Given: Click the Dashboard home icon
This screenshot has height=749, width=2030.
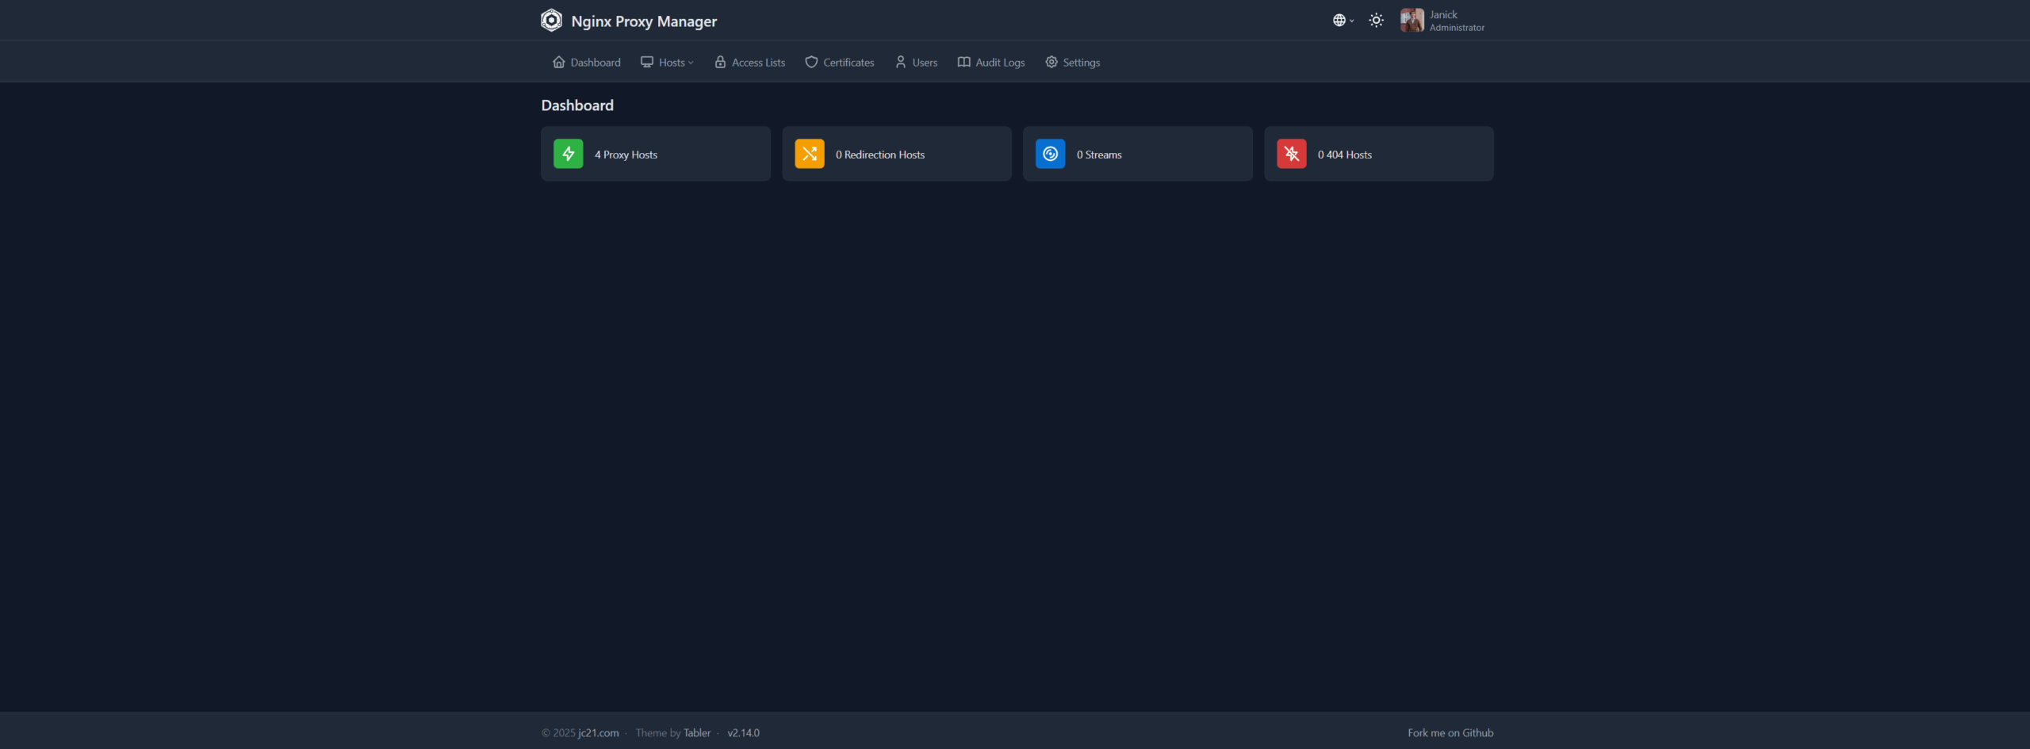Looking at the screenshot, I should [559, 63].
